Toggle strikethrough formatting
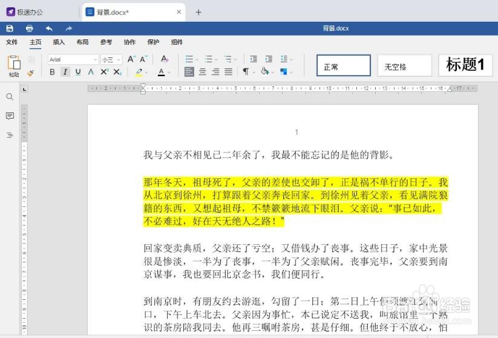498x338 pixels. pyautogui.click(x=91, y=72)
